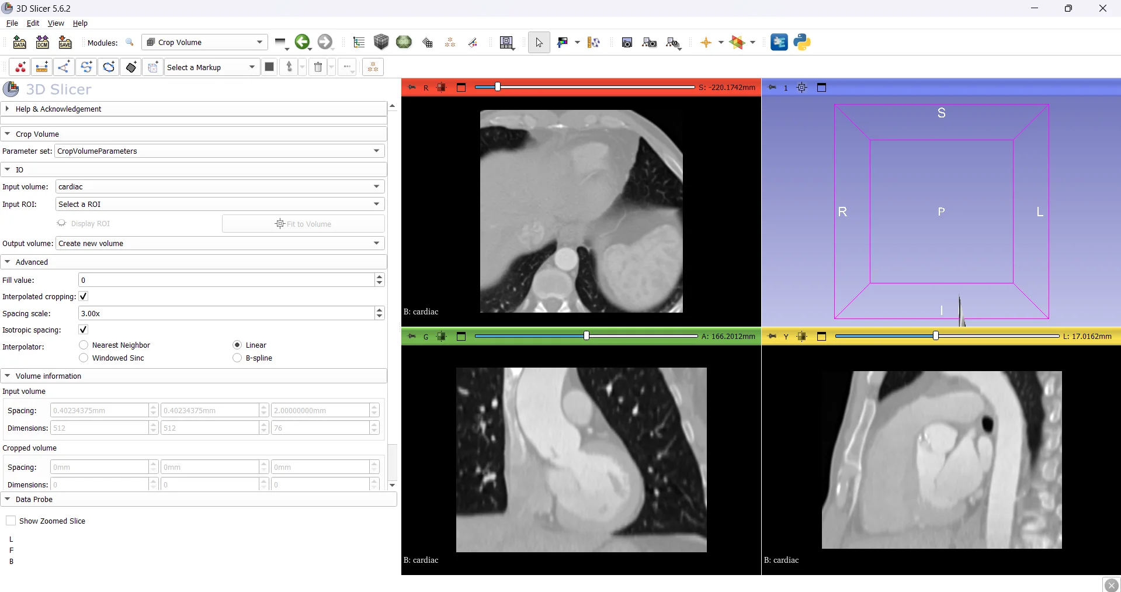Enable Show Zoomed Slice checkbox
1121x592 pixels.
(11, 521)
